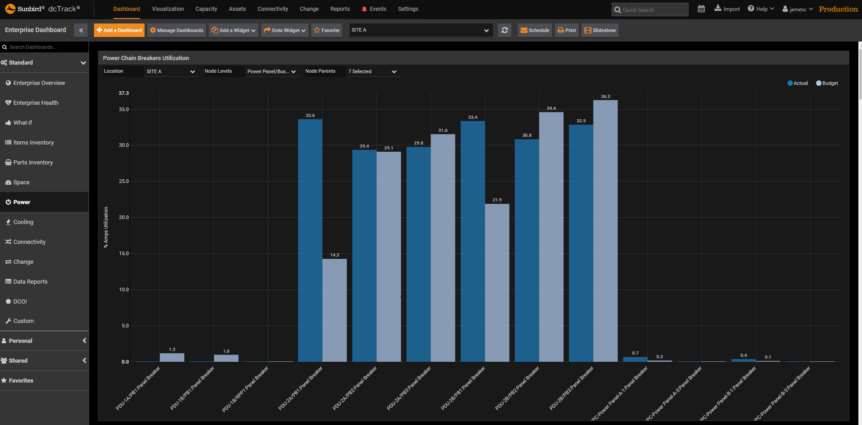Open the DCOI dashboard
The height and width of the screenshot is (425, 862).
tap(19, 301)
